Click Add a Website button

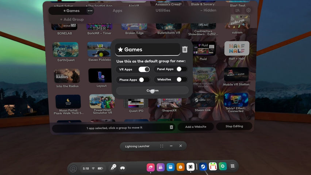click(x=196, y=126)
